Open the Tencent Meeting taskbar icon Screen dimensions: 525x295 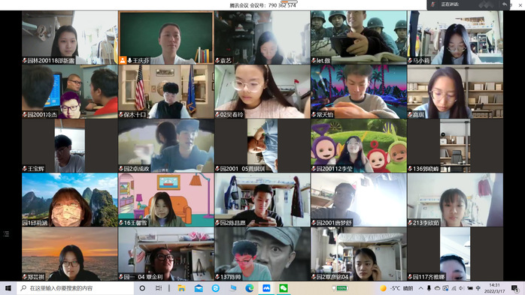point(266,288)
